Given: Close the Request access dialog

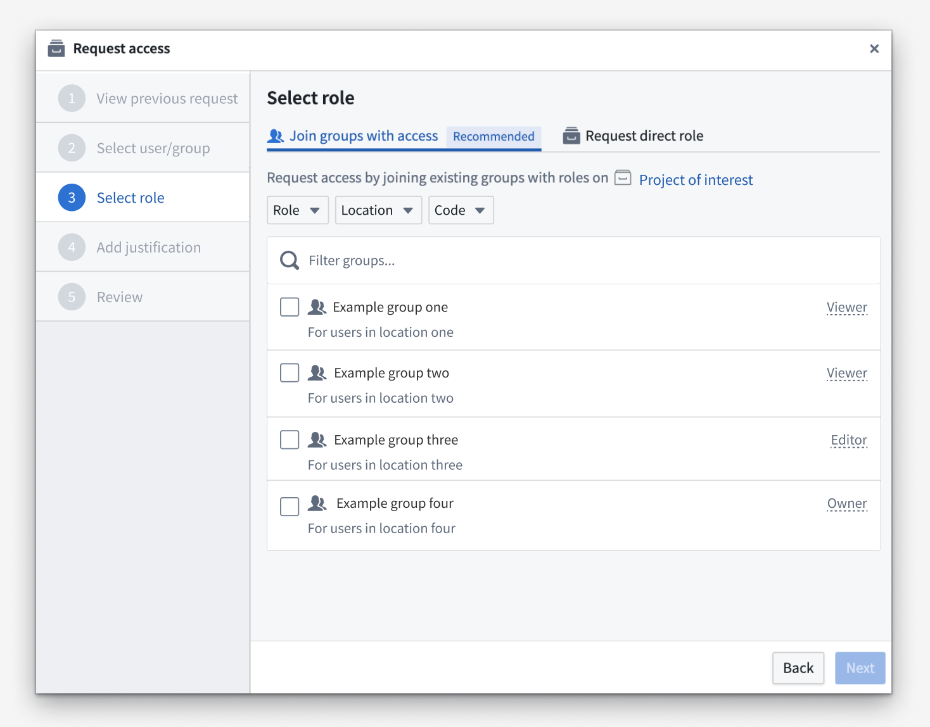Looking at the screenshot, I should click(x=874, y=49).
